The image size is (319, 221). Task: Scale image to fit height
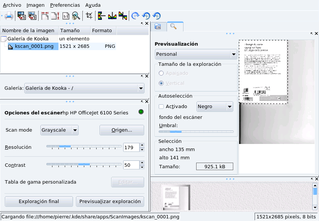pyautogui.click(x=55, y=16)
